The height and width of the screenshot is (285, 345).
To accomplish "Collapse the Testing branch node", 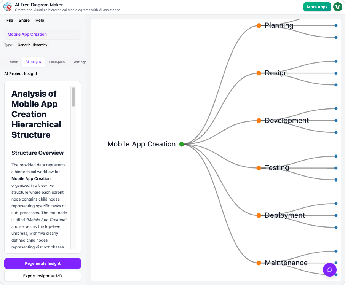I will pyautogui.click(x=259, y=168).
